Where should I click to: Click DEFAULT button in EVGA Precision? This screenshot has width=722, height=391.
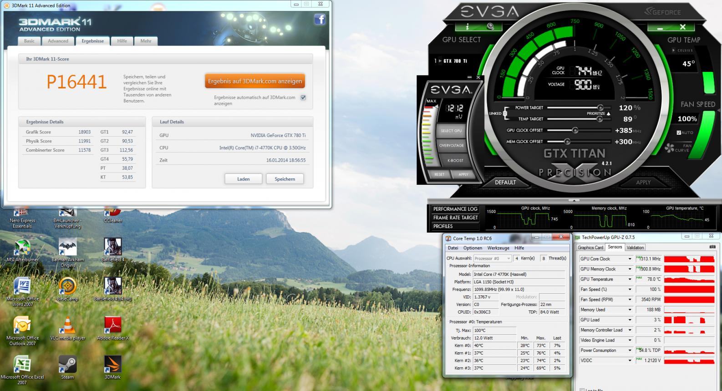[x=505, y=183]
